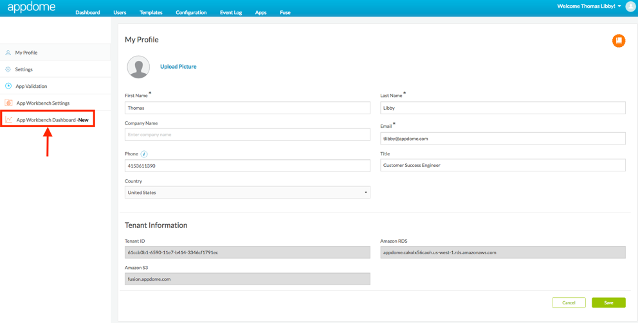Click the Last Name field

[x=503, y=108]
